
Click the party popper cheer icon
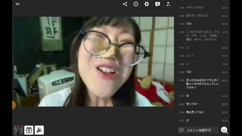(x=39, y=130)
